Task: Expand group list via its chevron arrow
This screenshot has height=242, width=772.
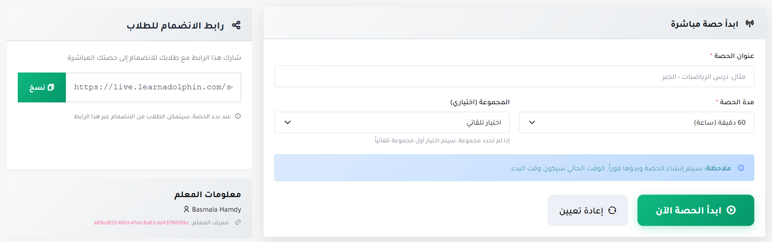Action: click(288, 122)
